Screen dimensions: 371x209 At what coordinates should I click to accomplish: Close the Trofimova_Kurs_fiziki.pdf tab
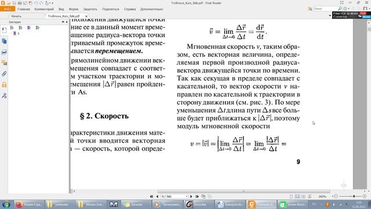86,16
